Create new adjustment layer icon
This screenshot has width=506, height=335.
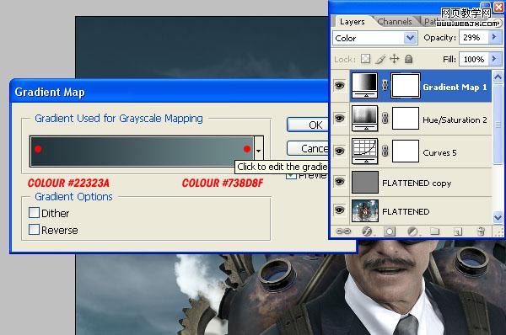pyautogui.click(x=412, y=231)
